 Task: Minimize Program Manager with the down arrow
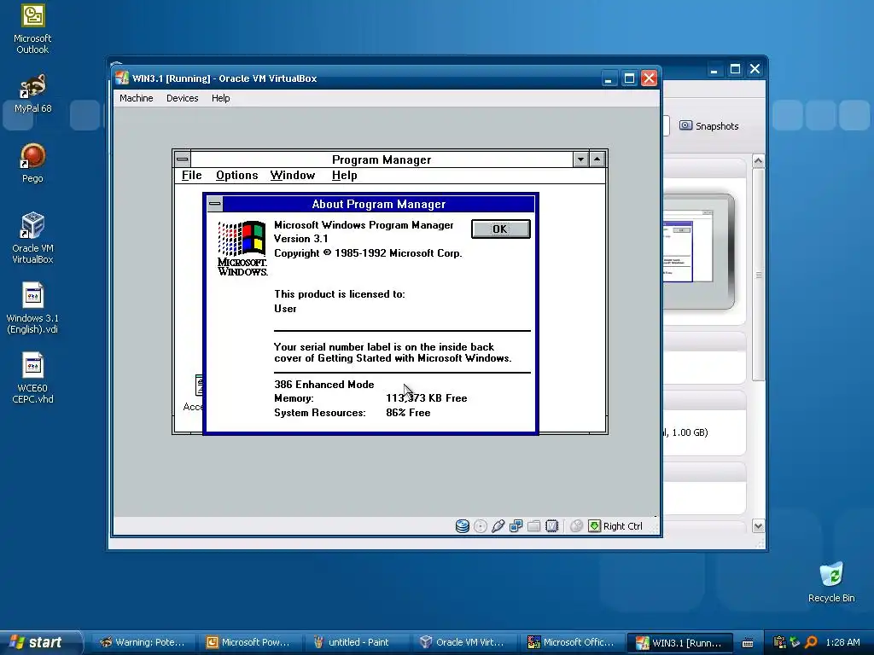[x=580, y=159]
